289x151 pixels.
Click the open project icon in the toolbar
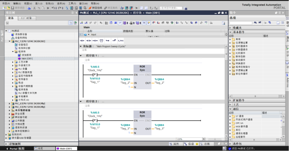coord(8,8)
